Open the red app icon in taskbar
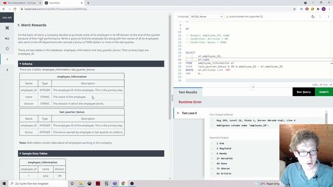 [x=98, y=183]
